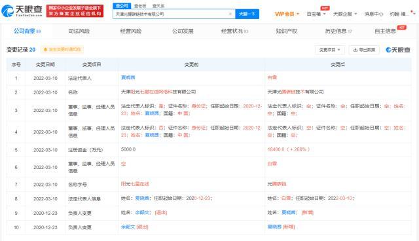Click the 导出数据 export button
This screenshot has width=419, height=241.
coord(364,50)
